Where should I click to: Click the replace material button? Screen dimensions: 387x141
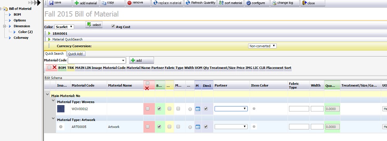tap(167, 3)
